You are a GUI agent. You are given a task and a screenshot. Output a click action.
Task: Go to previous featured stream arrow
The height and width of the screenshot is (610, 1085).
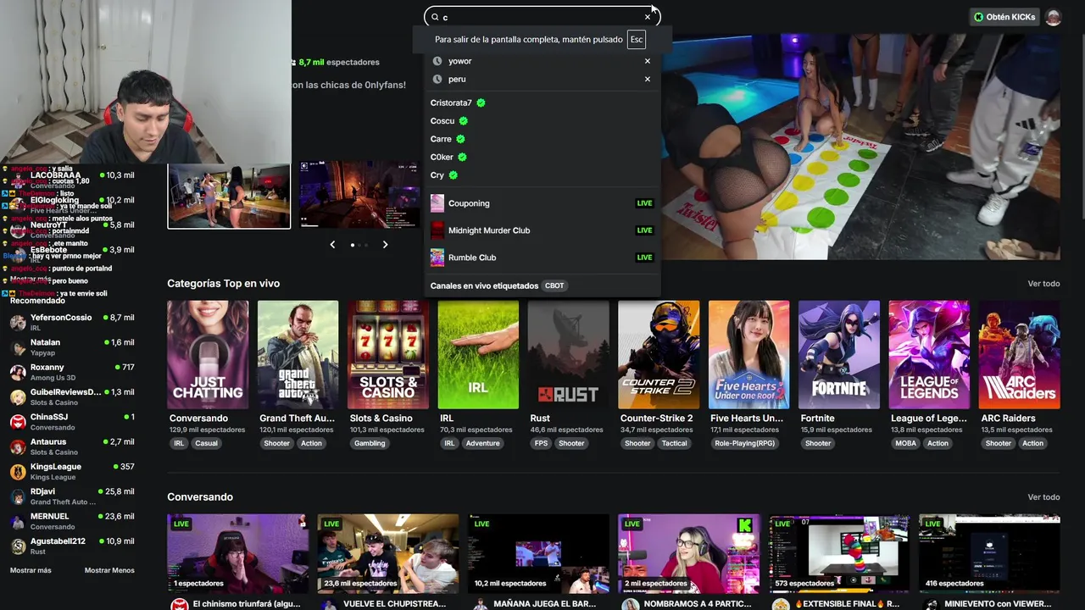(332, 245)
